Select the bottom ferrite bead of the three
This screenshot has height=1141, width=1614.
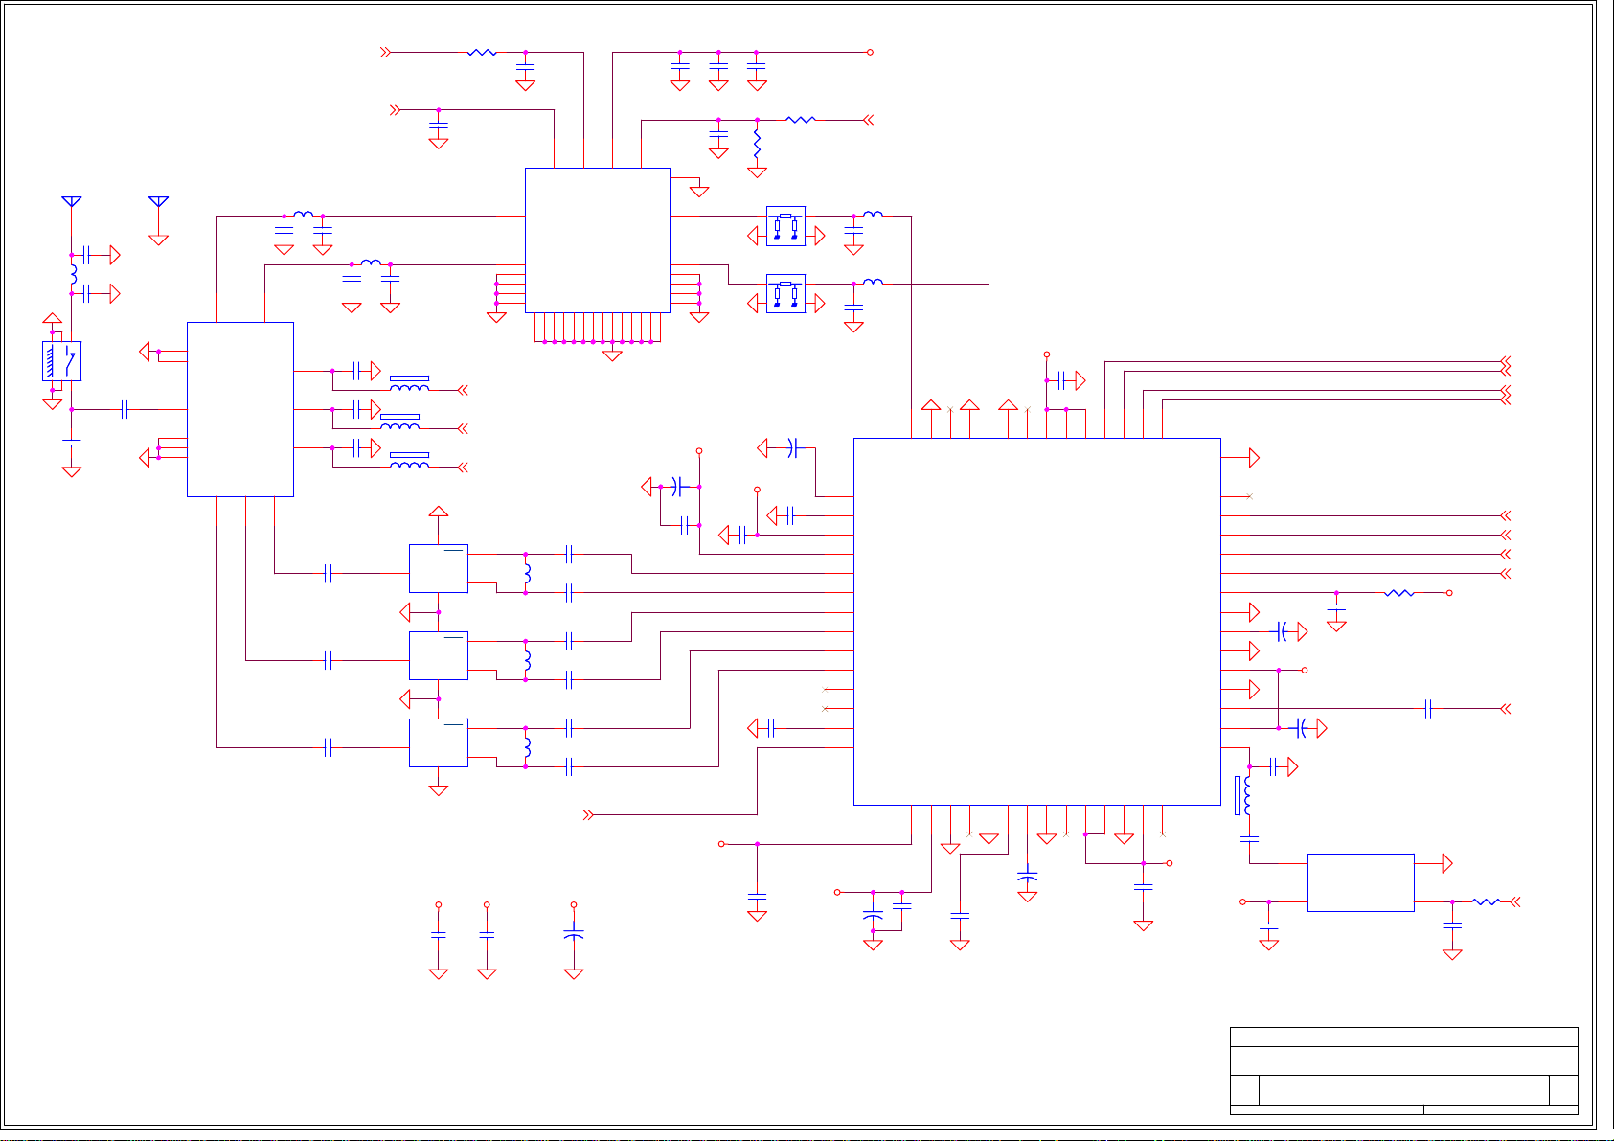pos(410,460)
